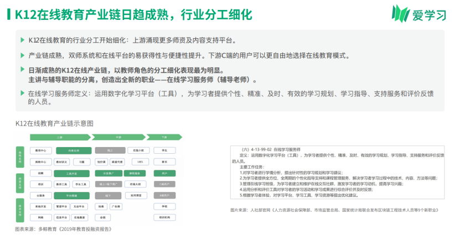Click the first green triangle bullet

click(x=23, y=41)
